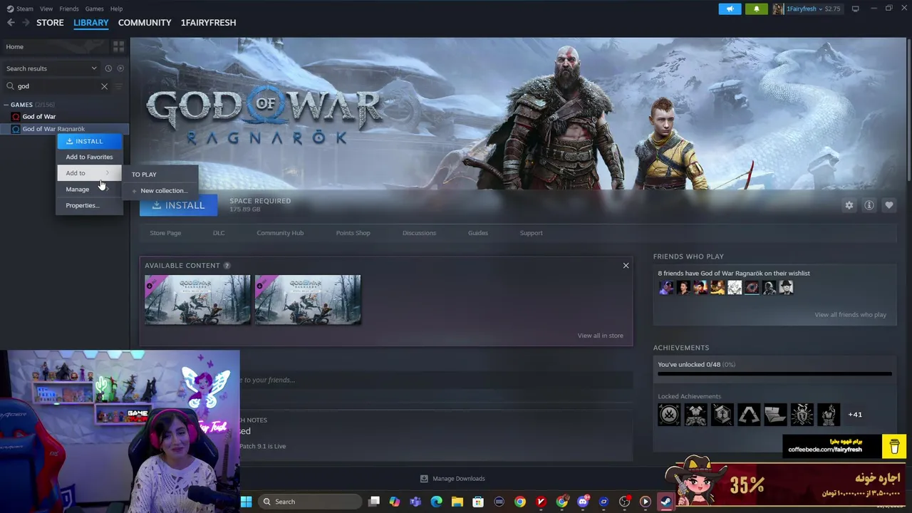Go to the COMMUNITY tab
The width and height of the screenshot is (912, 513).
tap(145, 23)
